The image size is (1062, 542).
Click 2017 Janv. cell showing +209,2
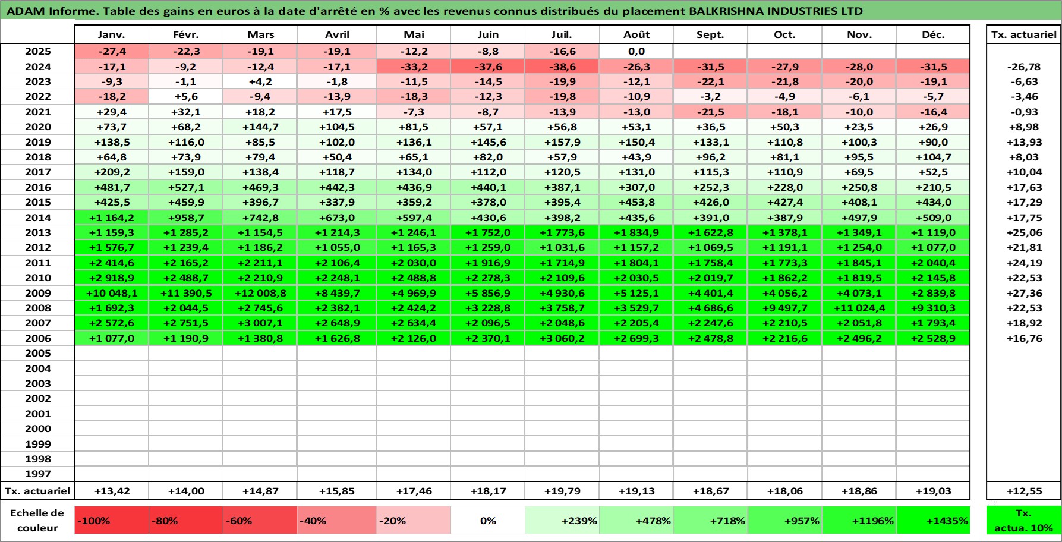tap(111, 172)
